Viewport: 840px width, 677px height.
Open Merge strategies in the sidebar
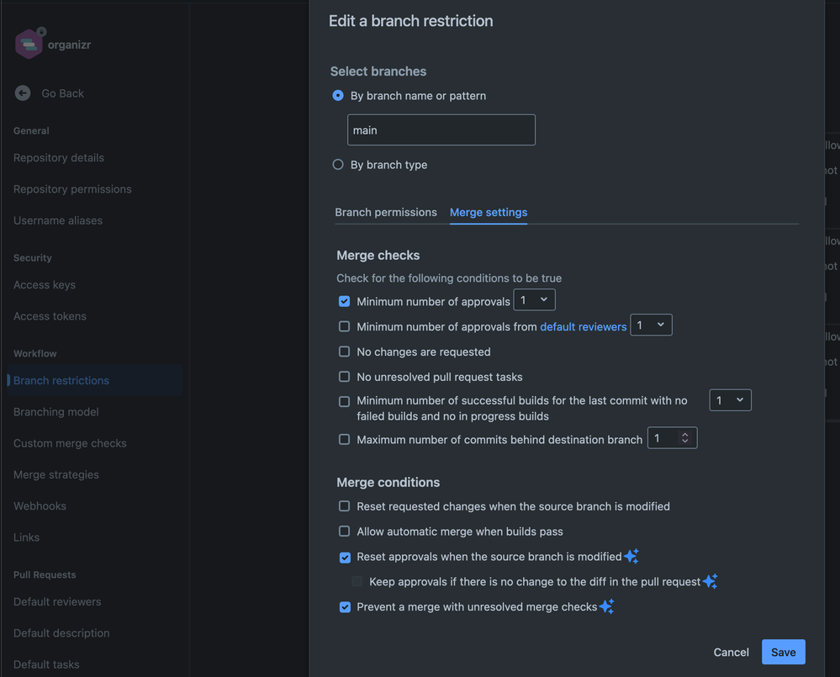[x=56, y=474]
